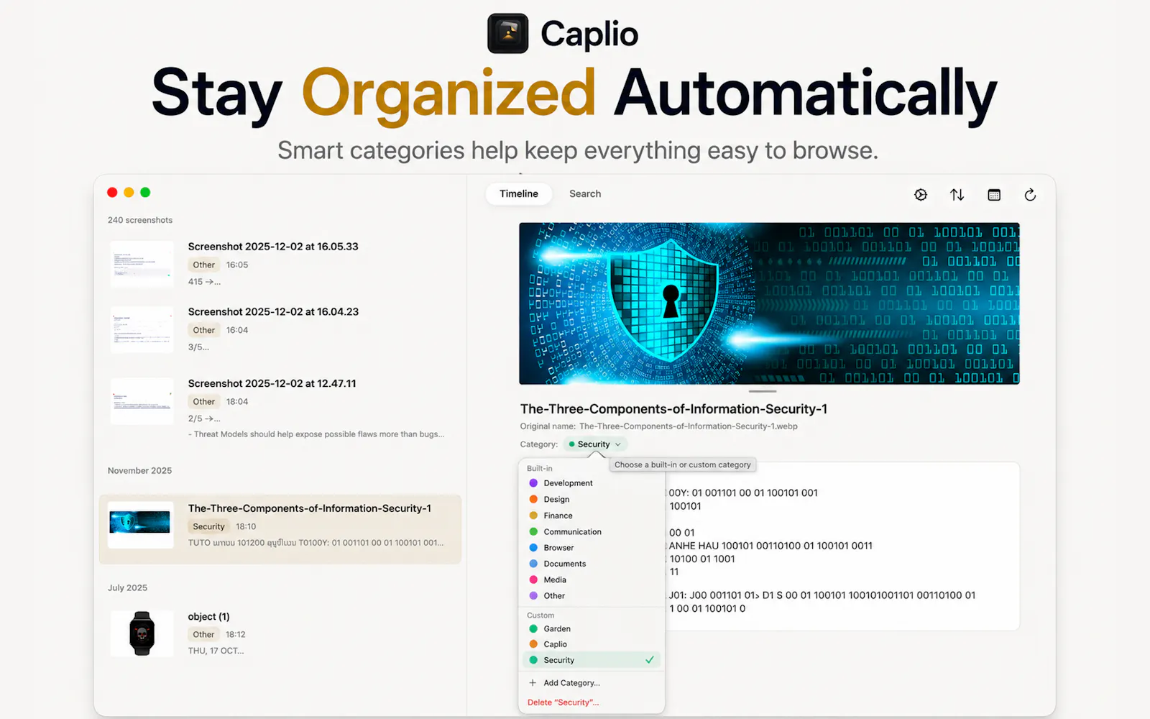The width and height of the screenshot is (1150, 719).
Task: Open the calendar icon in toolbar
Action: point(994,195)
